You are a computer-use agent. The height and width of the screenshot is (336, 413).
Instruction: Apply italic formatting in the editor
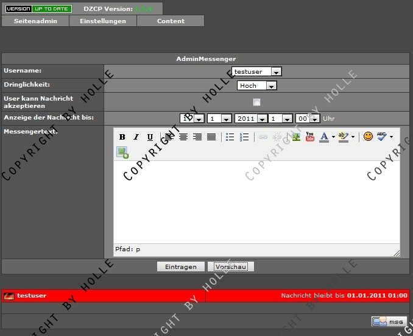pyautogui.click(x=136, y=137)
